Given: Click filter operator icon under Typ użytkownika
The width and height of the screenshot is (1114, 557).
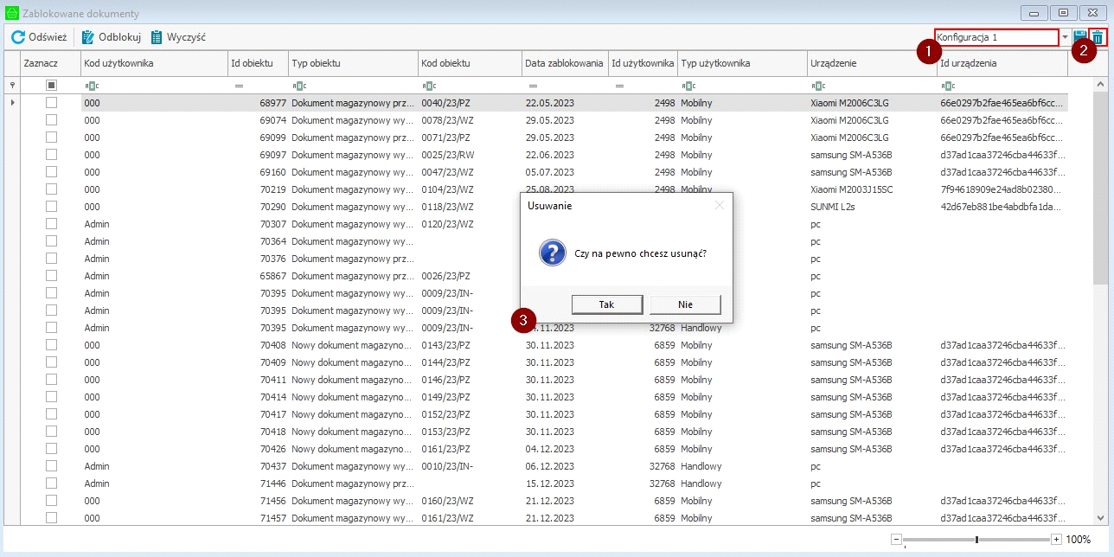Looking at the screenshot, I should point(688,86).
